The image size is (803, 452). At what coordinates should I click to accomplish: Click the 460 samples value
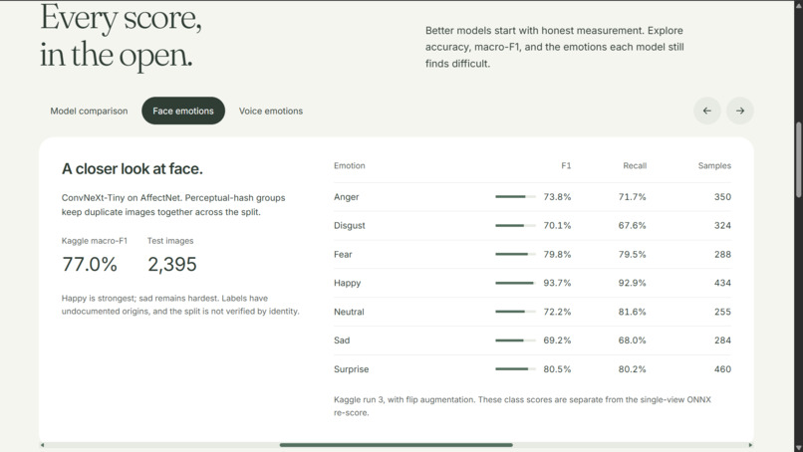[x=722, y=369]
